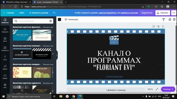The height and width of the screenshot is (99, 177).
Task: Refresh the browser page
Action: (15, 7)
